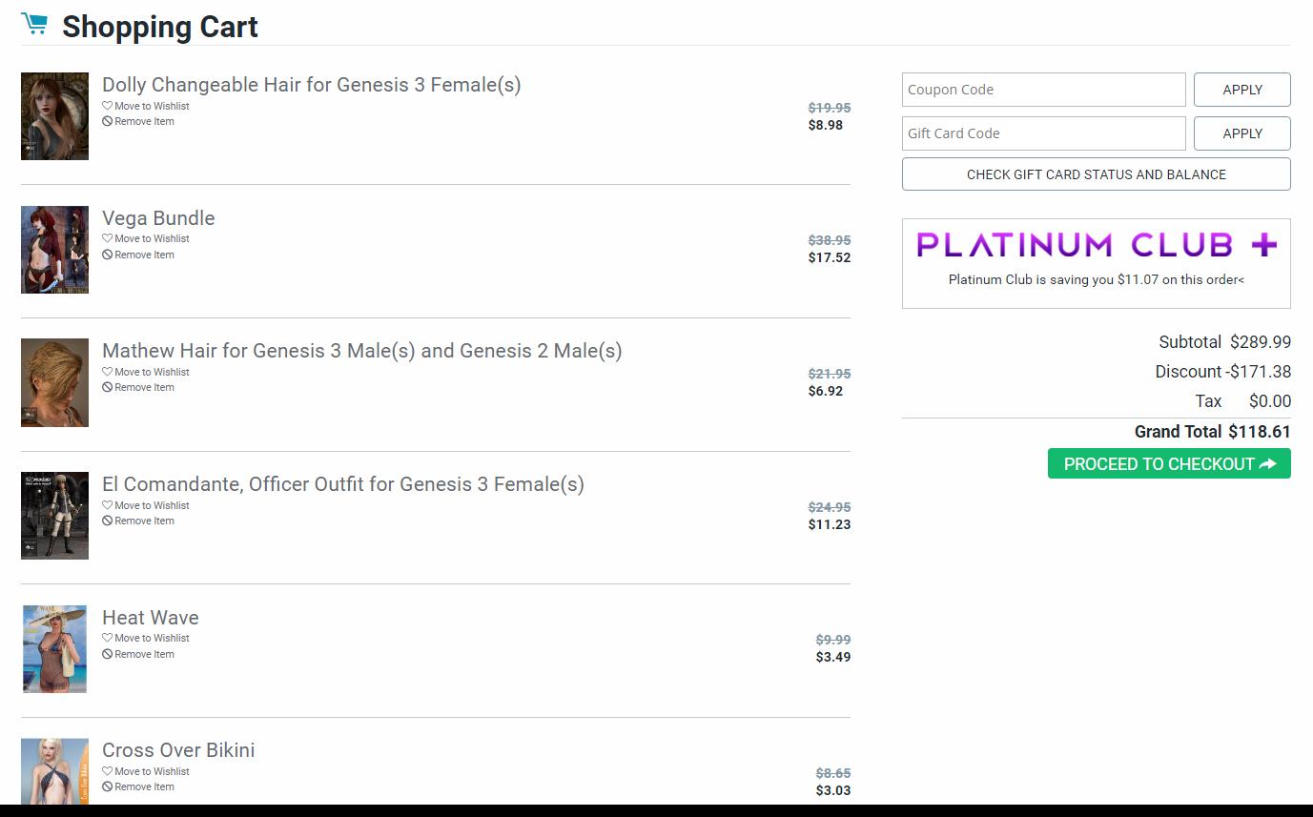Image resolution: width=1313 pixels, height=817 pixels.
Task: Proceed to checkout
Action: (x=1168, y=464)
